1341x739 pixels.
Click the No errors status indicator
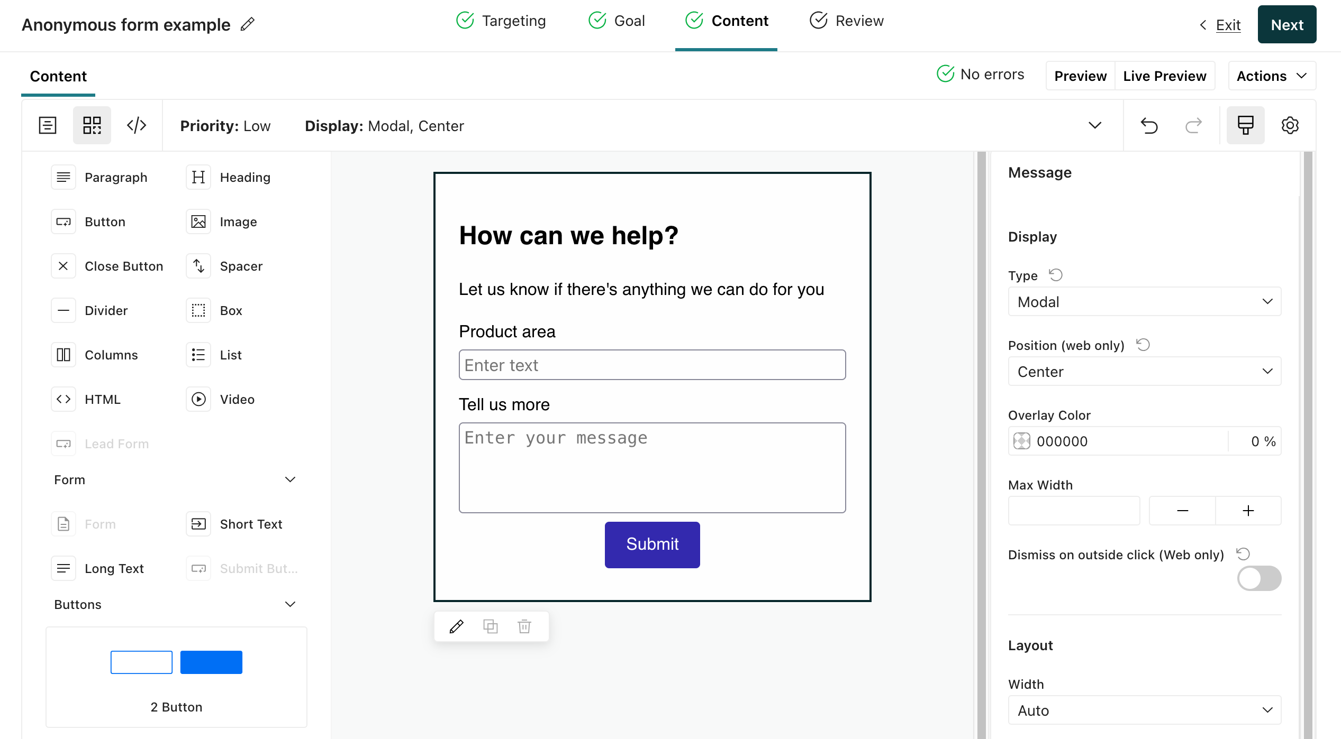point(980,74)
